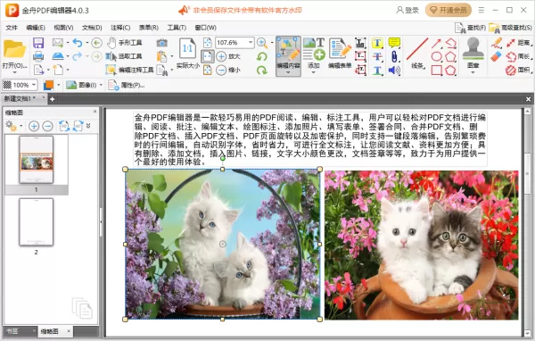The image size is (535, 341).
Task: Select the distance (距离) measuring tool
Action: click(519, 43)
